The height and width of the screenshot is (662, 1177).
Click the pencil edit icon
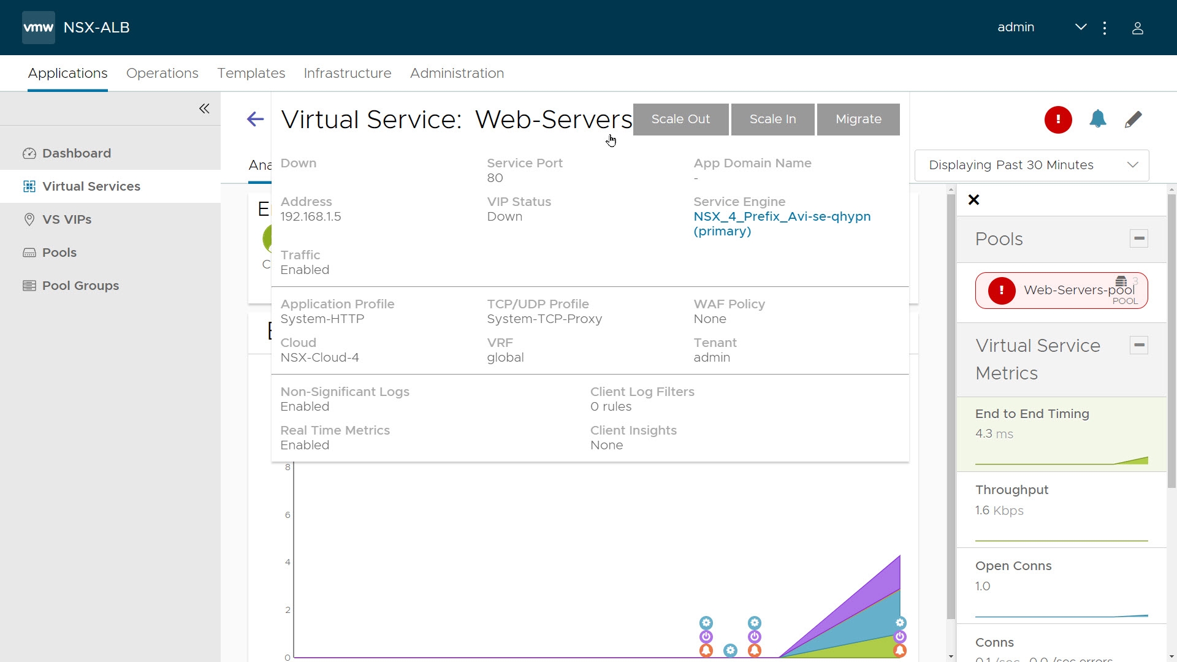click(x=1133, y=120)
